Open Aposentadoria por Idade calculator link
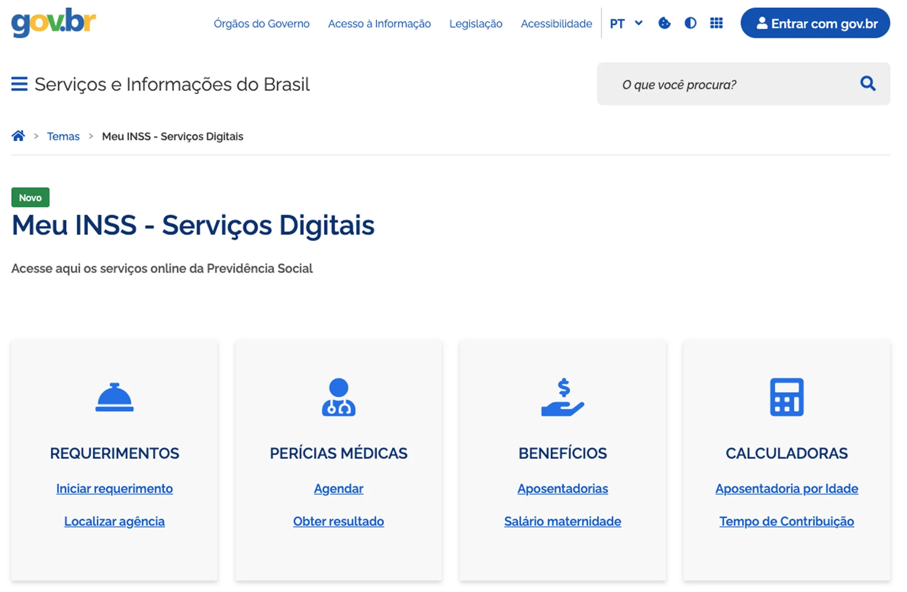Viewport: 907px width, 592px height. click(x=787, y=489)
